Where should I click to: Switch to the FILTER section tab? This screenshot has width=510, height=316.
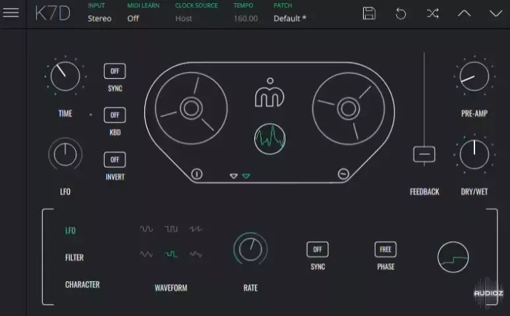tap(74, 257)
